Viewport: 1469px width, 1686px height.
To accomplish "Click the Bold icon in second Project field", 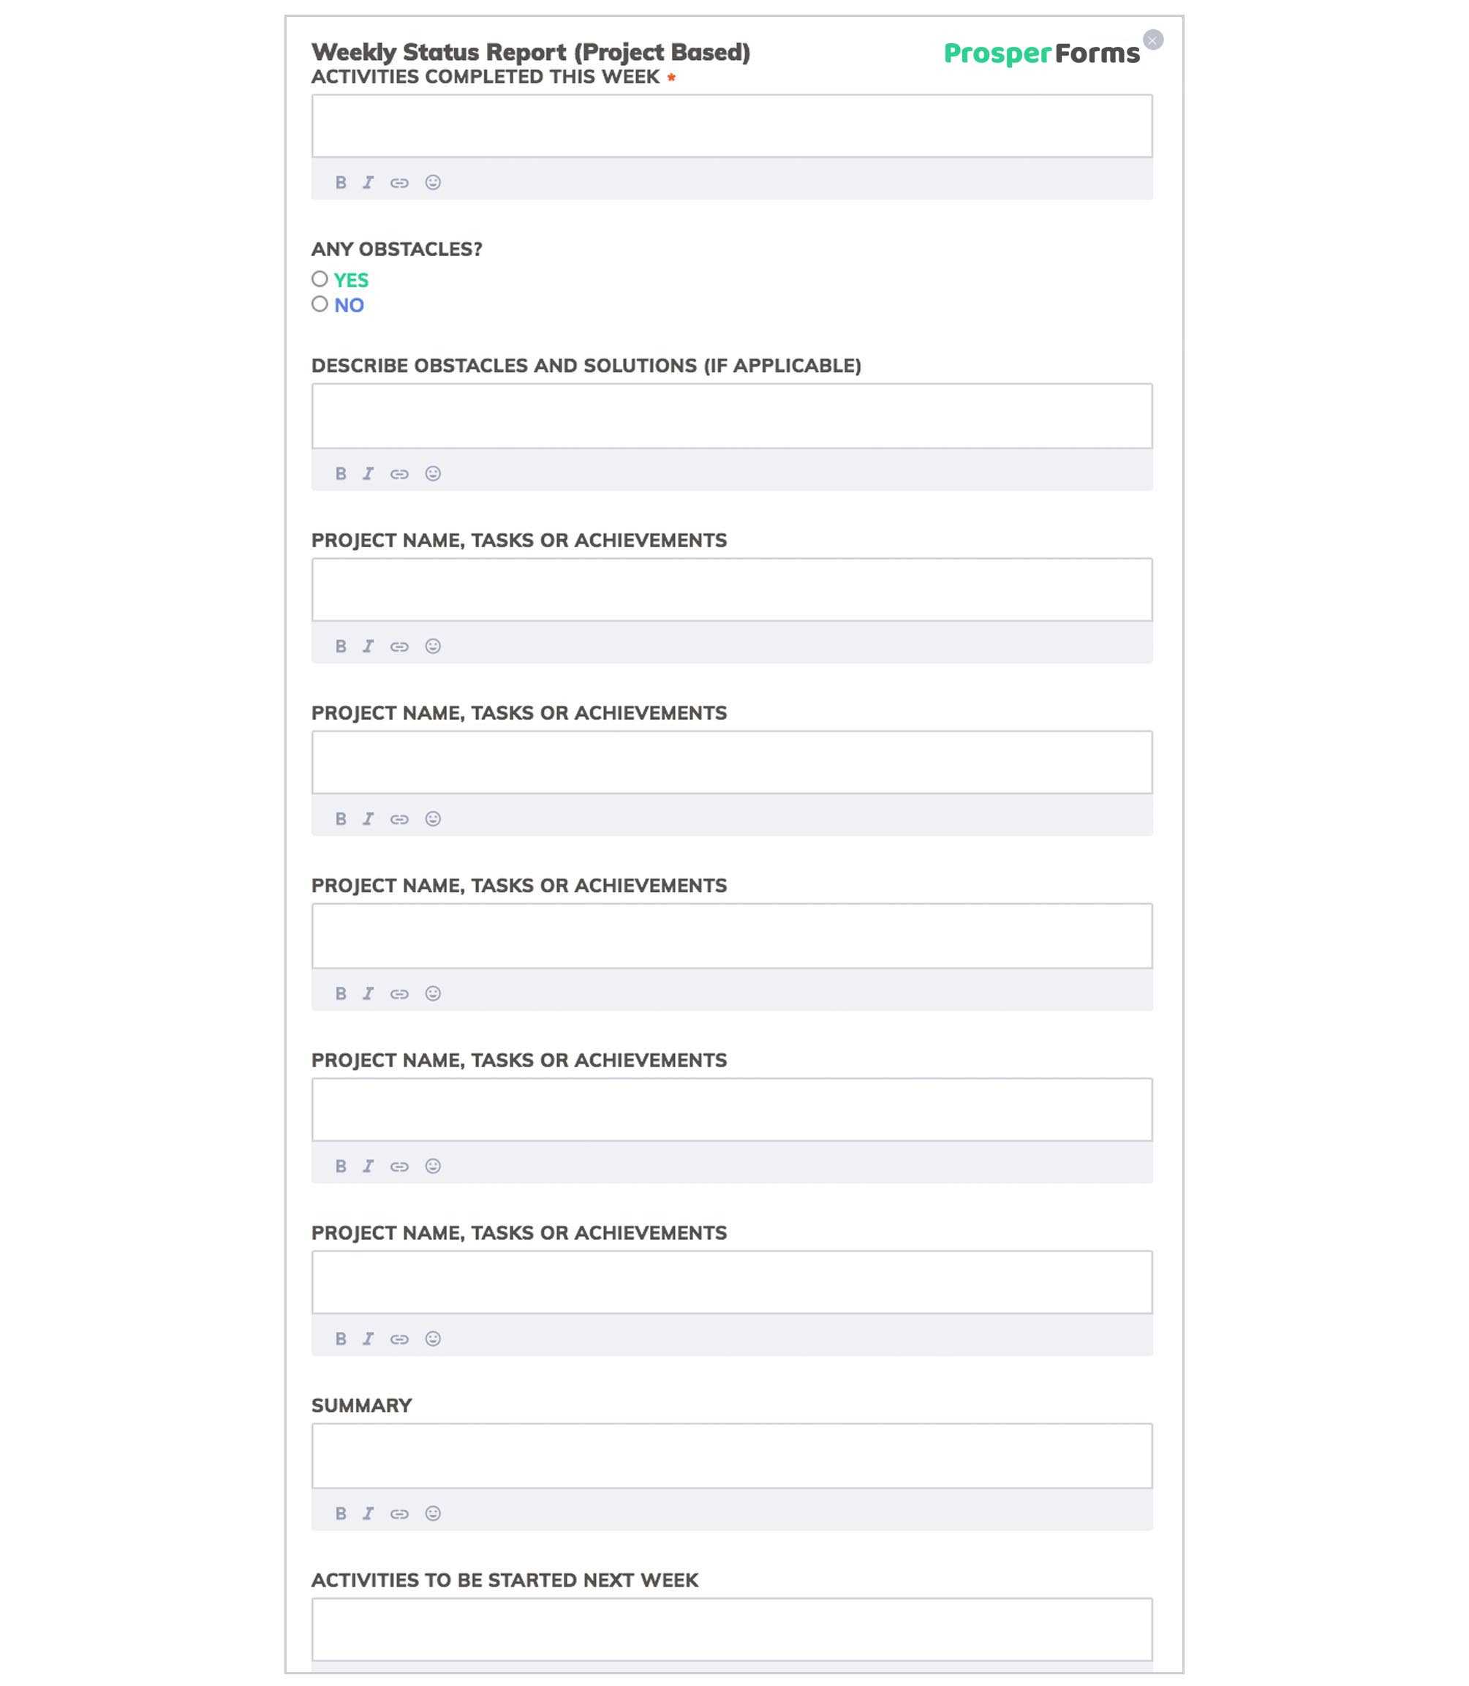I will click(341, 818).
